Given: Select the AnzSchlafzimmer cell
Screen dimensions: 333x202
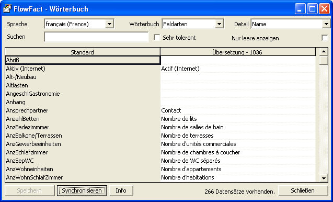Looking at the screenshot, I should (x=83, y=152).
